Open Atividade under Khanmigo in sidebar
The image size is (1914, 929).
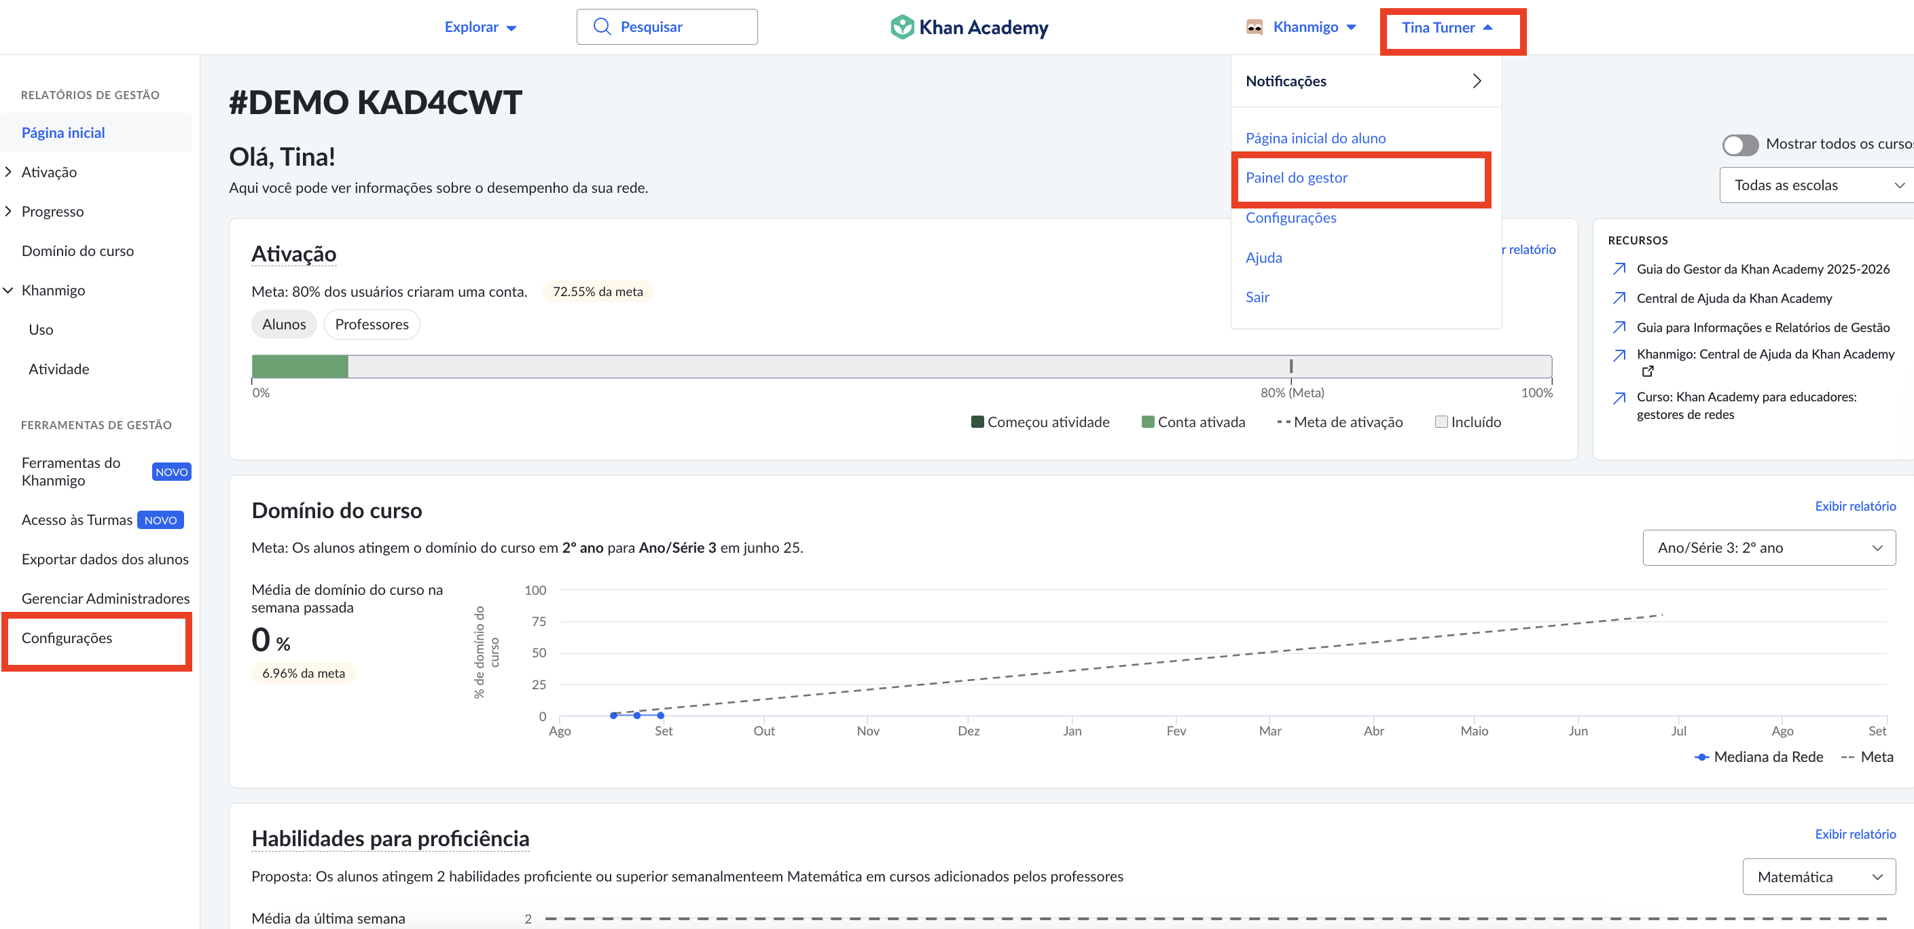pos(58,369)
